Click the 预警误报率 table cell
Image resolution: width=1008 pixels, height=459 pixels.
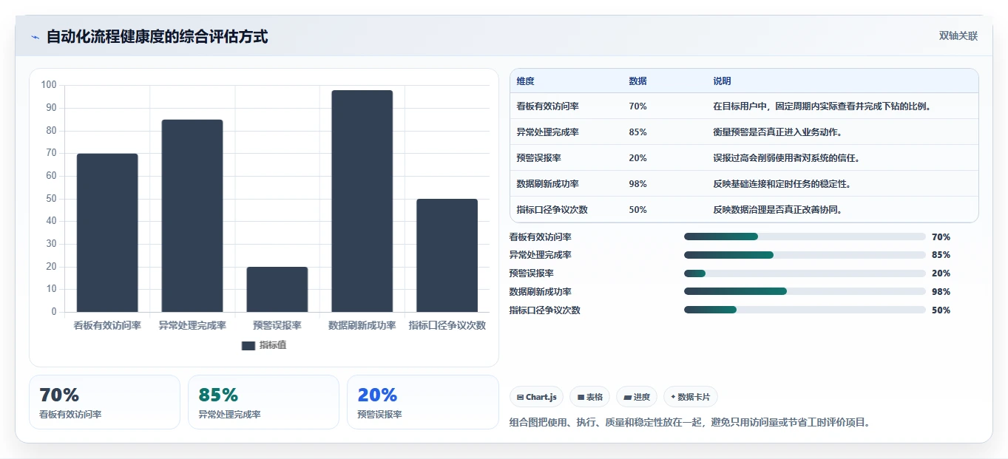539,158
